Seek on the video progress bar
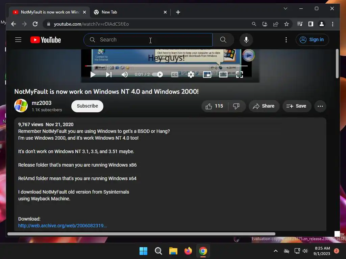The image size is (346, 259). pyautogui.click(x=166, y=66)
